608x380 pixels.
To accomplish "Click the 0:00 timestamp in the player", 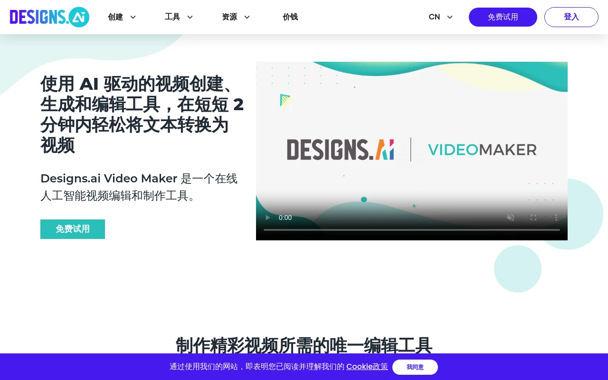I will tap(285, 218).
